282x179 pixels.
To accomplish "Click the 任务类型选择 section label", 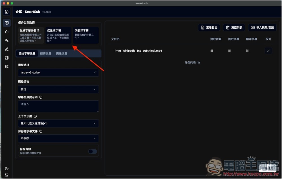I will pyautogui.click(x=27, y=22).
